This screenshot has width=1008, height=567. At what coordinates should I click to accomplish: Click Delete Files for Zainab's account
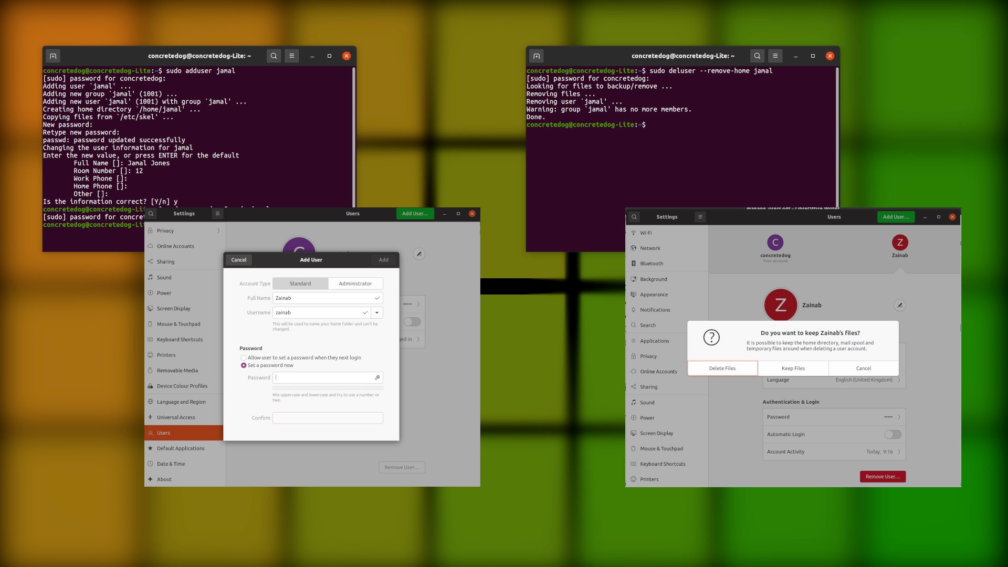[x=722, y=367]
